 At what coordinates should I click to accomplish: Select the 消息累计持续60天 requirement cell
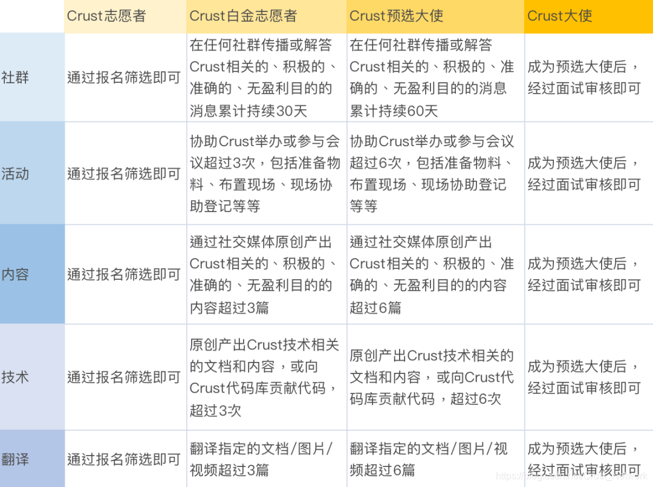[x=432, y=78]
